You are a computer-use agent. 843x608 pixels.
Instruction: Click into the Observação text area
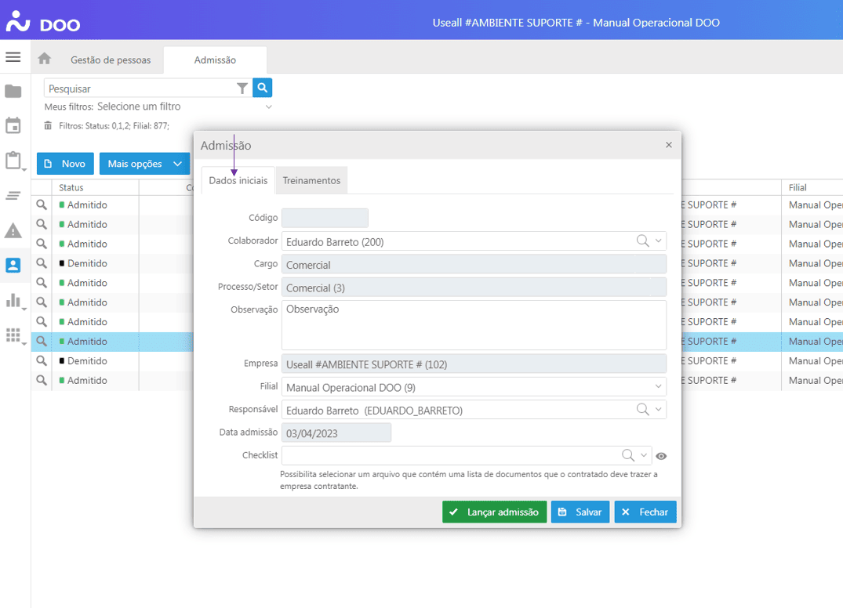(x=474, y=325)
